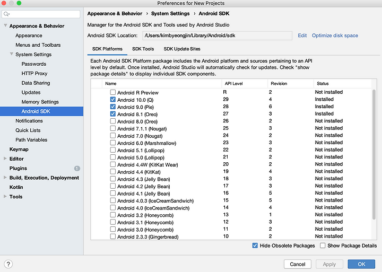The width and height of the screenshot is (382, 272).
Task: Open HTTP Proxy settings
Action: click(34, 74)
